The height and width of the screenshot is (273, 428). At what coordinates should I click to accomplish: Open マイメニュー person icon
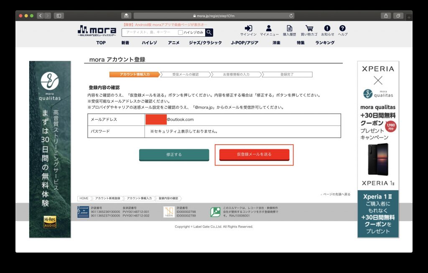[269, 30]
